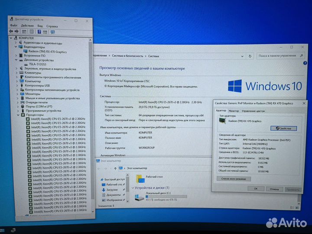Click the adapter card icon in properties dialog
The width and height of the screenshot is (312, 234).
click(222, 120)
